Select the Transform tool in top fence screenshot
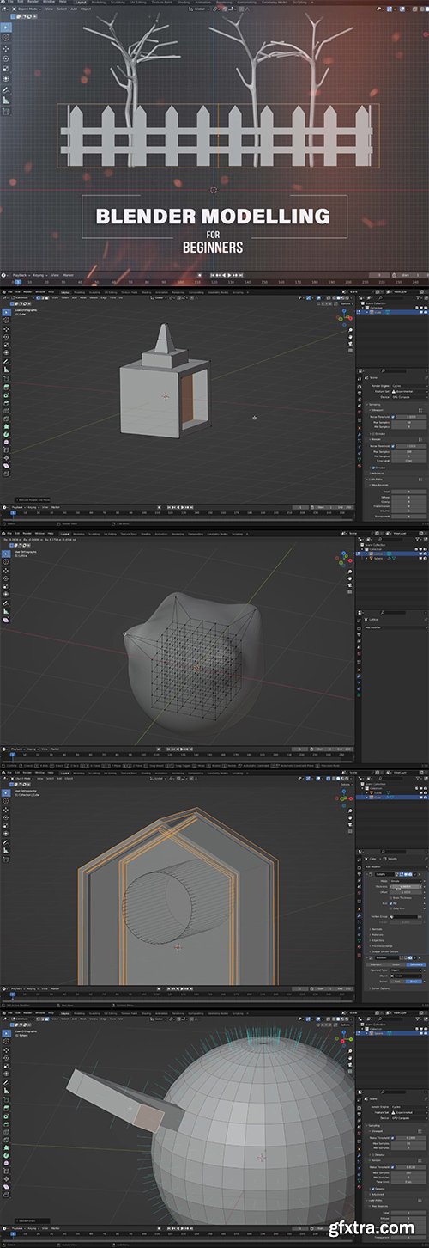This screenshot has width=429, height=1248. 6,78
